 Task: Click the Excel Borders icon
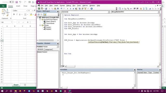point(25,14)
